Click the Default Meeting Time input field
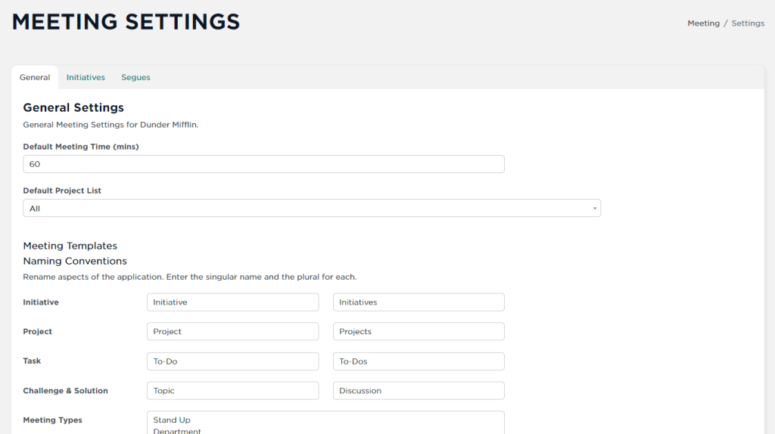Viewport: 775px width, 434px height. click(x=263, y=164)
